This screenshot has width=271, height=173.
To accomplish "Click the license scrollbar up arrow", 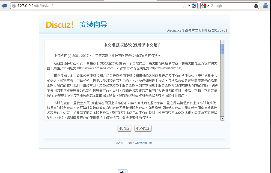I will point(222,42).
